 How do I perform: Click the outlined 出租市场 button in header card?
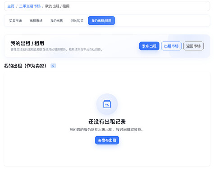(171, 46)
